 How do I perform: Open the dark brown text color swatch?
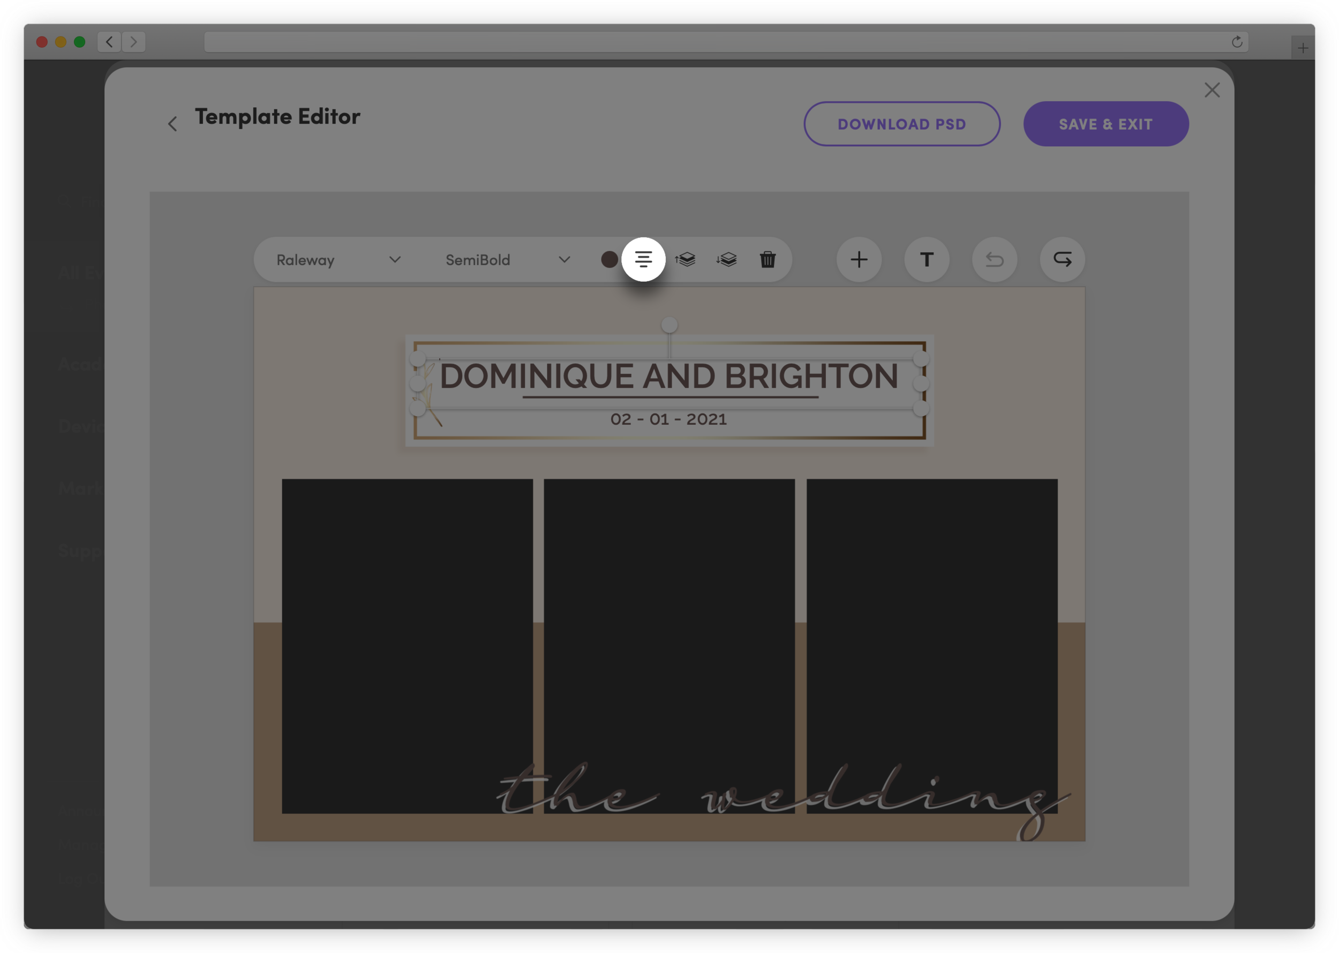coord(609,259)
